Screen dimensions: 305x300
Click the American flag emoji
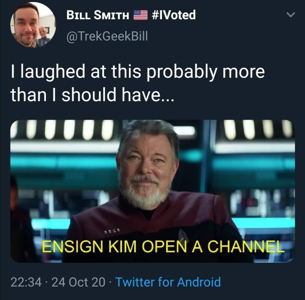click(x=140, y=15)
